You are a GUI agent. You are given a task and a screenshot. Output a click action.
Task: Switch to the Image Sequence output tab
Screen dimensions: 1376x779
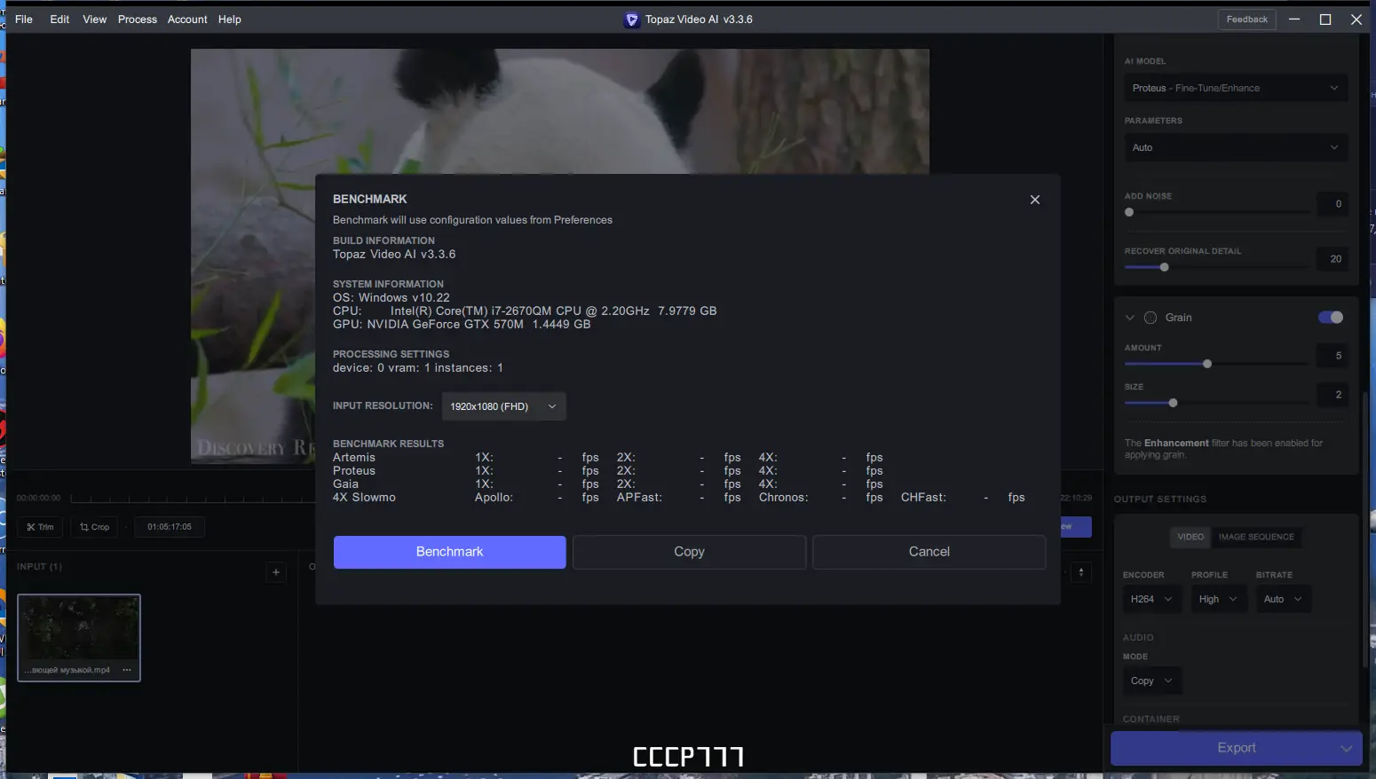1256,537
